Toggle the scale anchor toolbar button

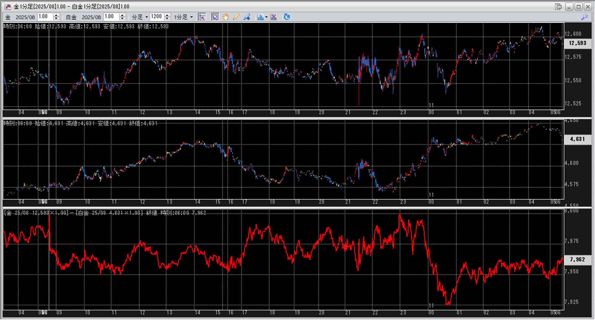[x=202, y=17]
